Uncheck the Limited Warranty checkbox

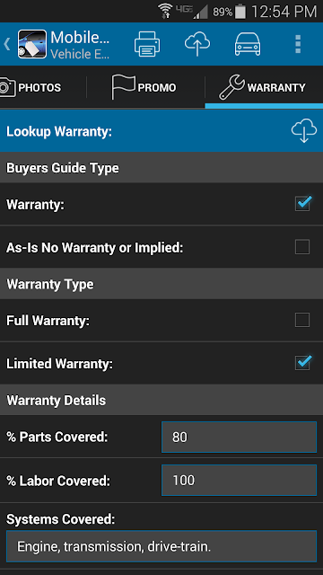[x=303, y=363]
